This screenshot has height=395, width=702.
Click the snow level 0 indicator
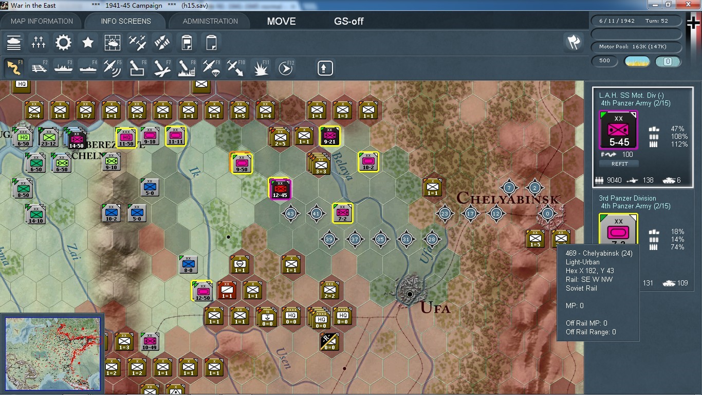coord(668,61)
